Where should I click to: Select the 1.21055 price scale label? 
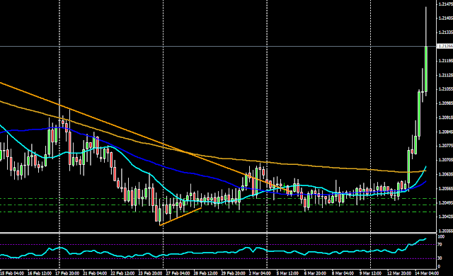tap(445, 89)
